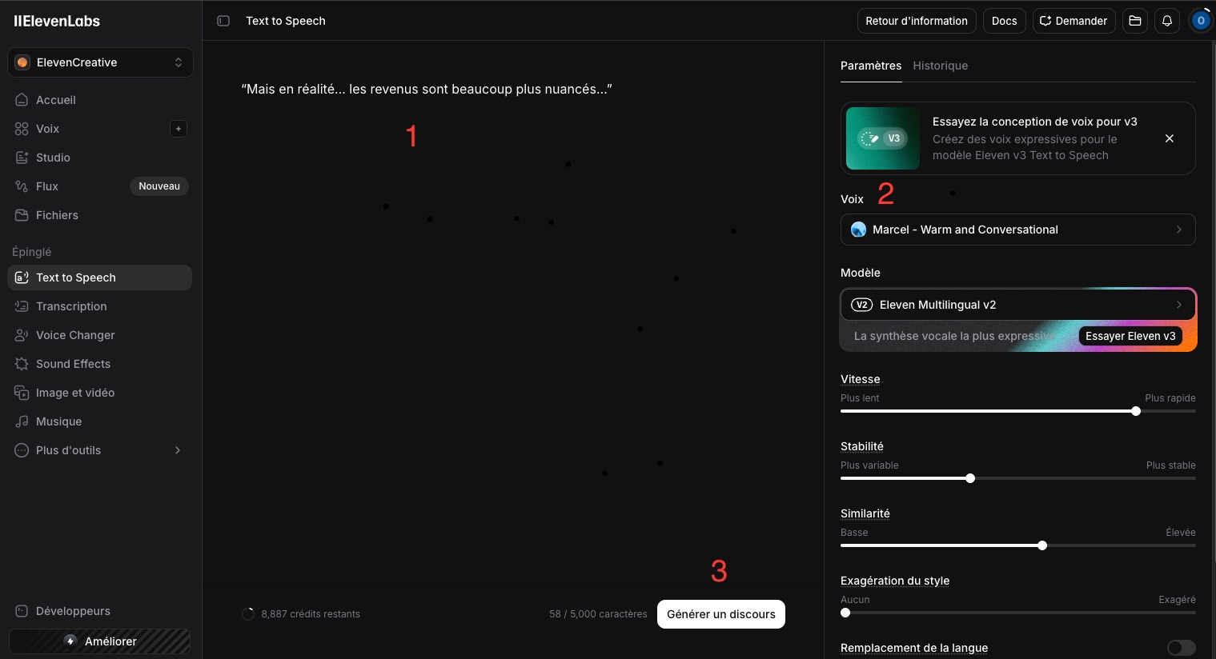Click Essayer Eleven v3 button

pyautogui.click(x=1130, y=336)
